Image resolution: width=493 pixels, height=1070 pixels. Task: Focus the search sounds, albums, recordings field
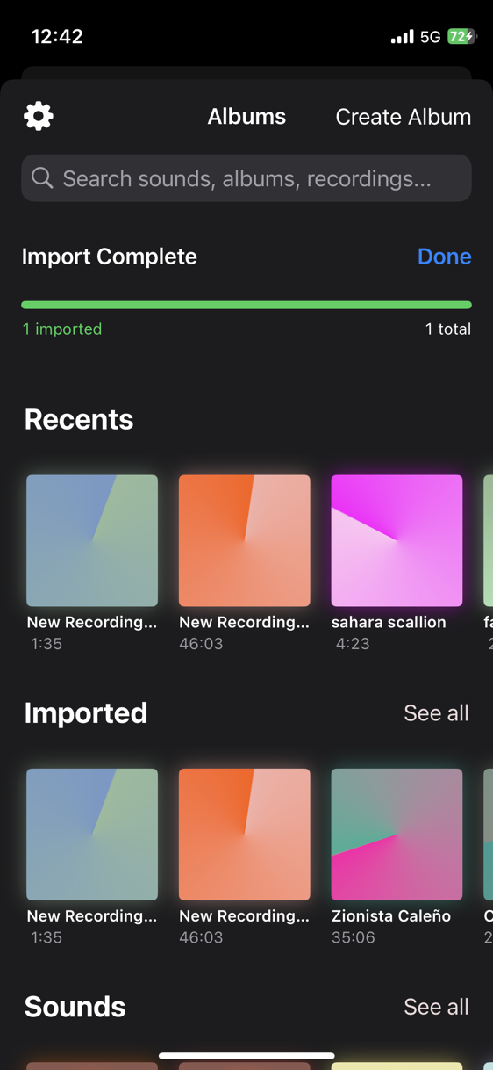246,178
